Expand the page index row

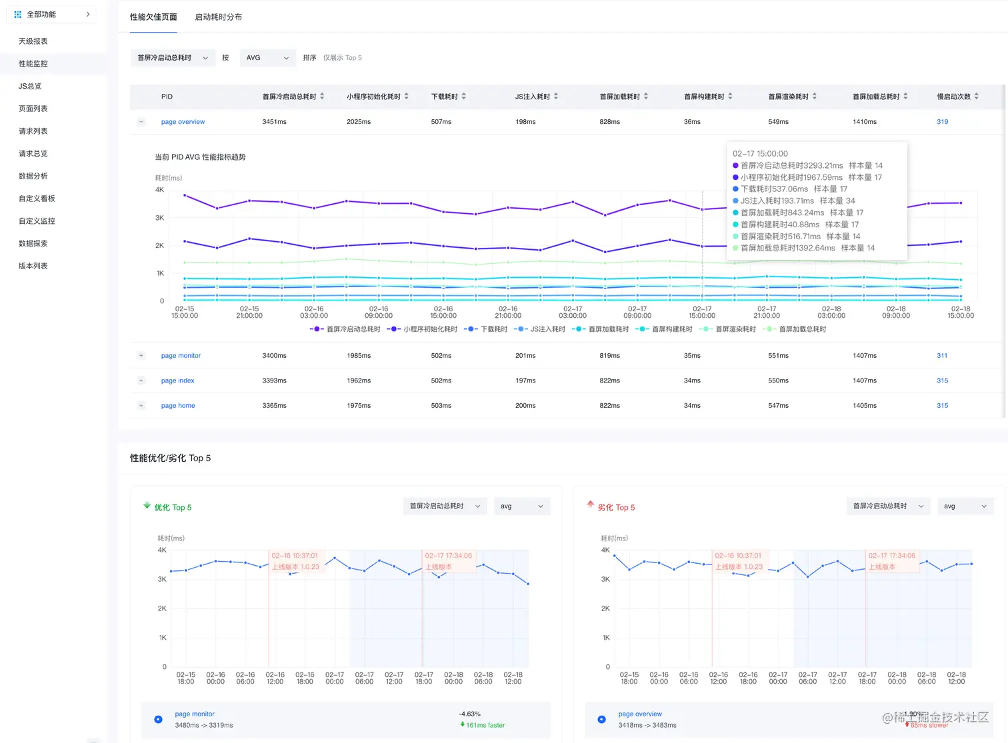coord(141,380)
